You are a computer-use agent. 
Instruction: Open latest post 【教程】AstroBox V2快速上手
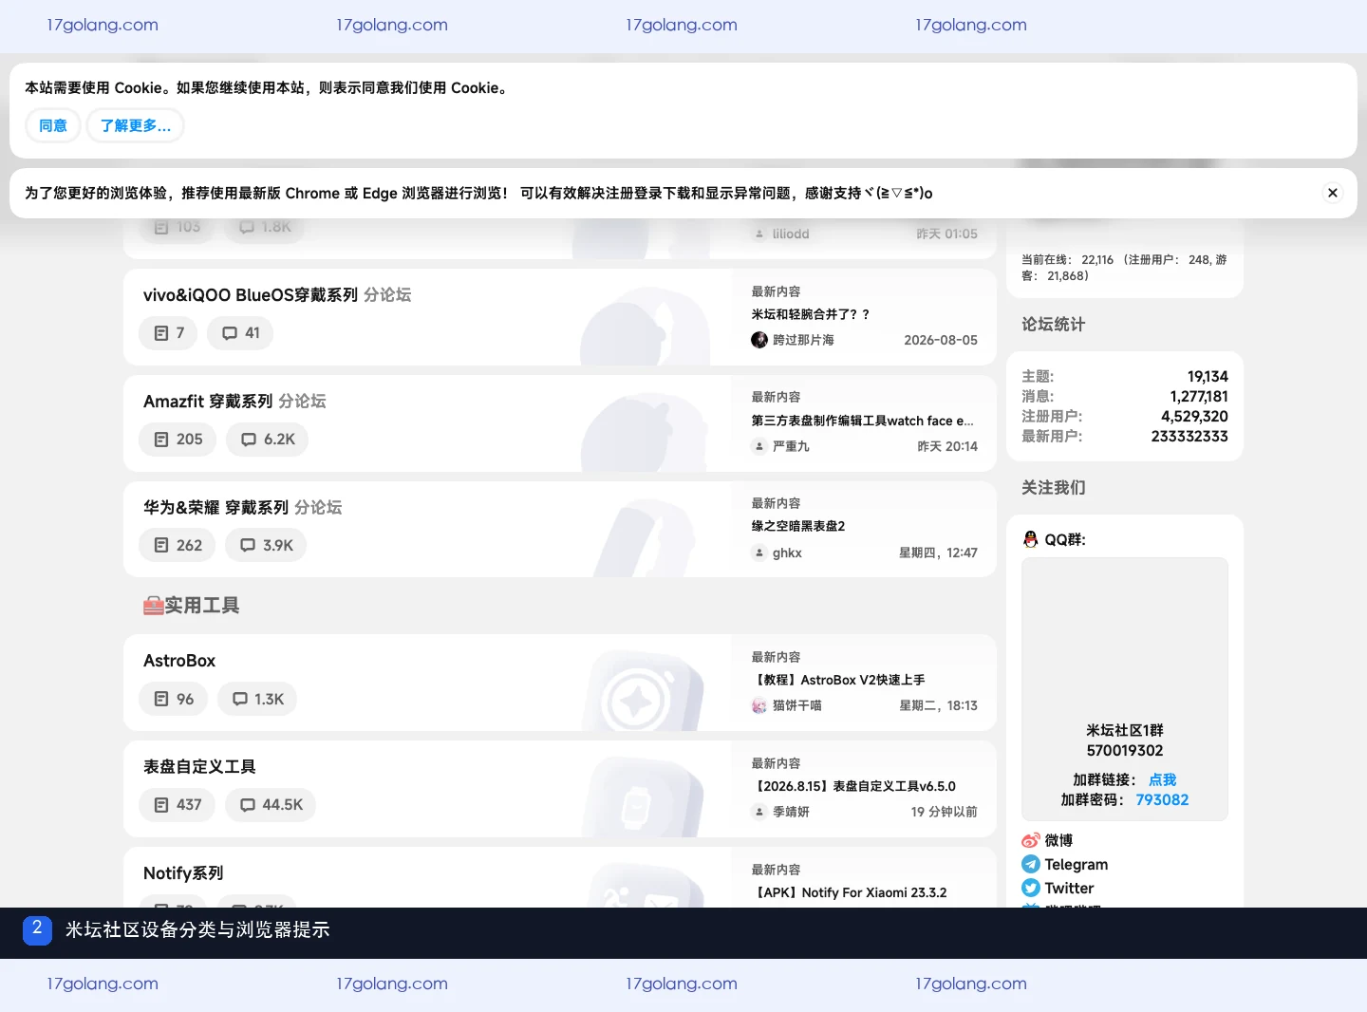[x=838, y=680]
